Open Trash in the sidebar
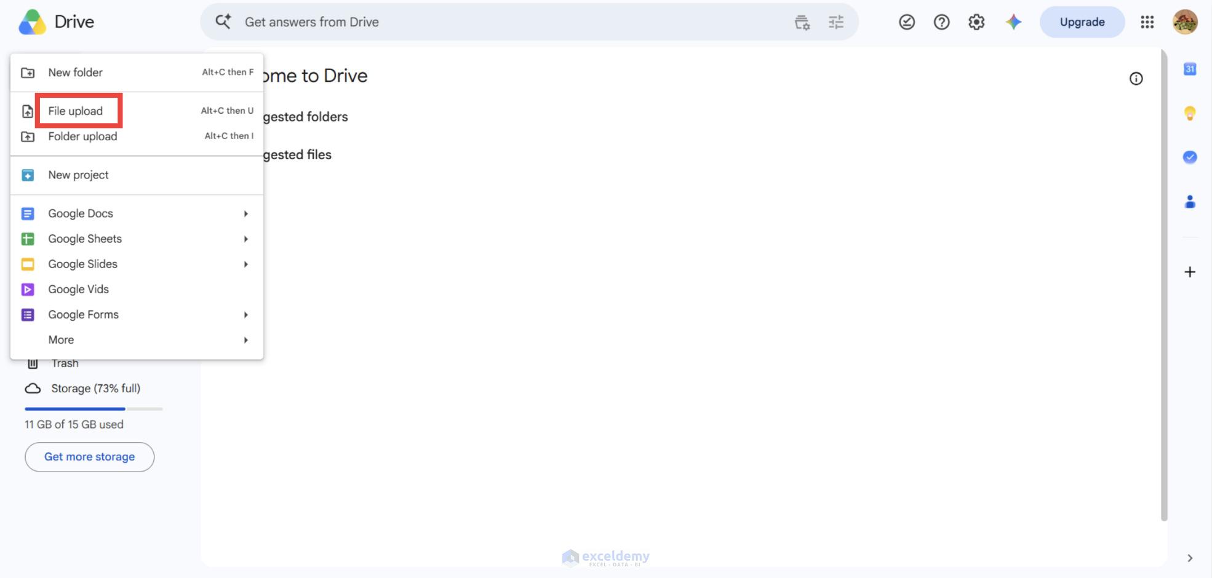This screenshot has width=1212, height=578. (65, 363)
